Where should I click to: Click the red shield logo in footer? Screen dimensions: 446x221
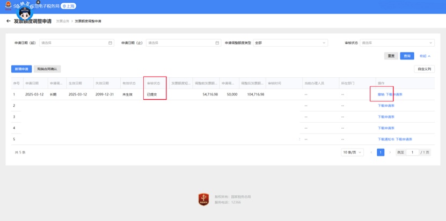[x=203, y=200]
